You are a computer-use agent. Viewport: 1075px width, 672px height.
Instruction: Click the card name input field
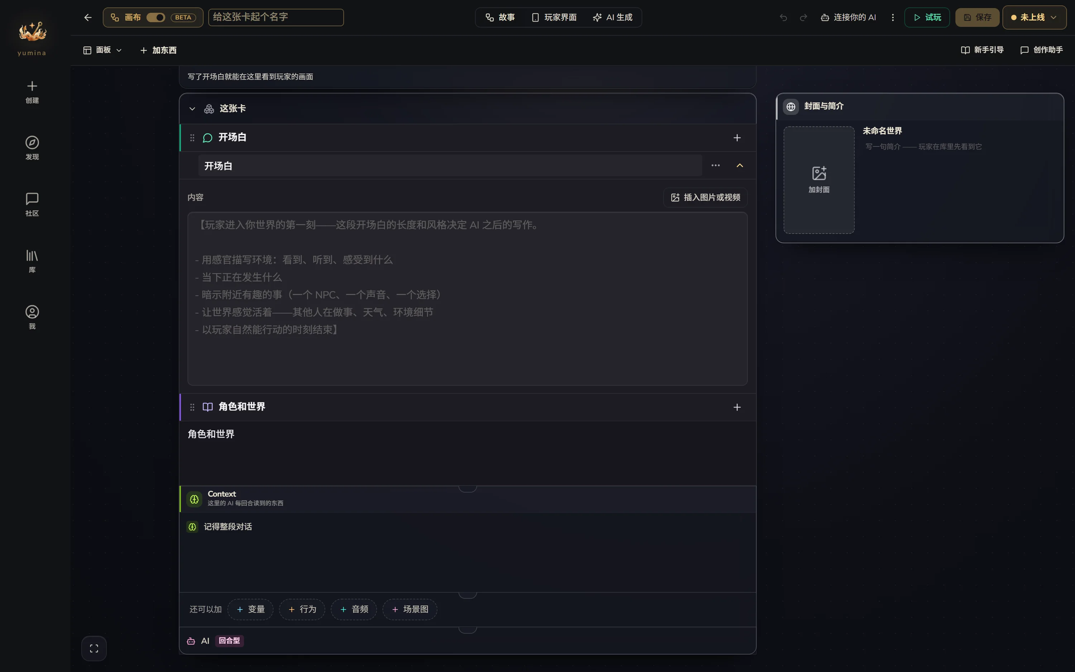[276, 17]
